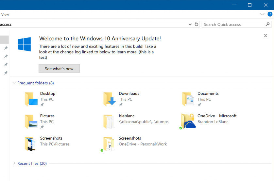Click the refresh icon beside address bar

click(197, 24)
